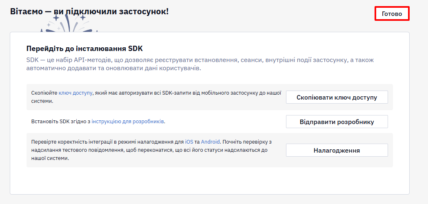The height and width of the screenshot is (204, 428).
Task: Click the Відправити розробнику button
Action: click(337, 122)
